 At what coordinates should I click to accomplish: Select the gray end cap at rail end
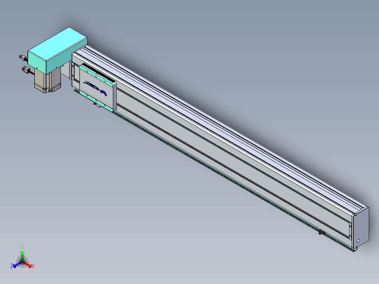click(361, 227)
